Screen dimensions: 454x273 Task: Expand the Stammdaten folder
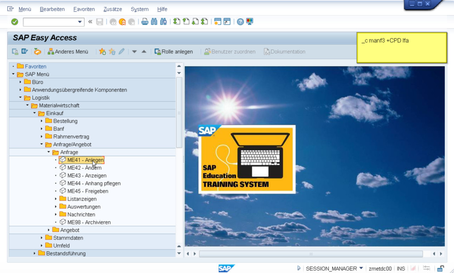click(41, 237)
